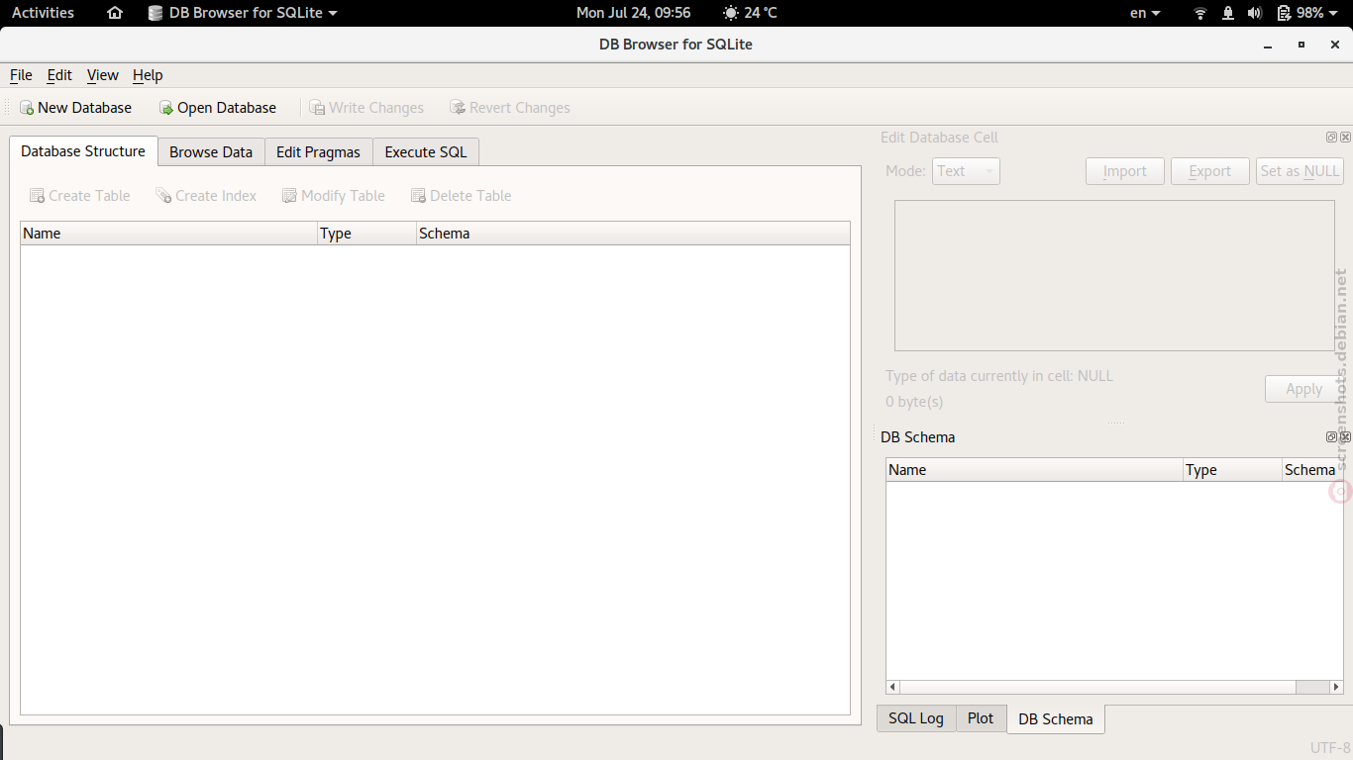Minimize the DB Browser window
Viewport: 1353px width, 760px height.
(x=1268, y=45)
